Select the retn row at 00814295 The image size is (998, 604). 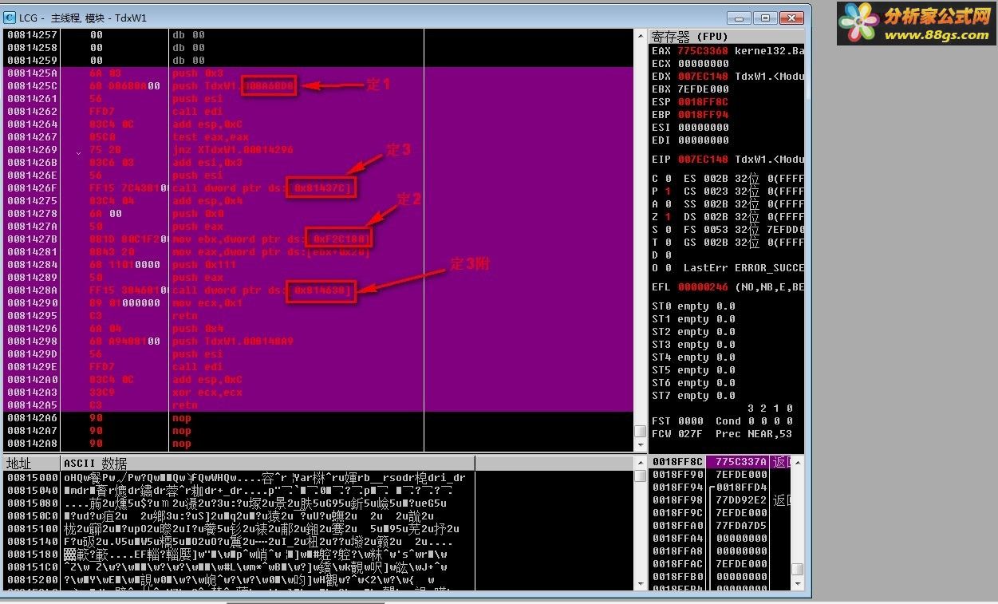tap(319, 316)
